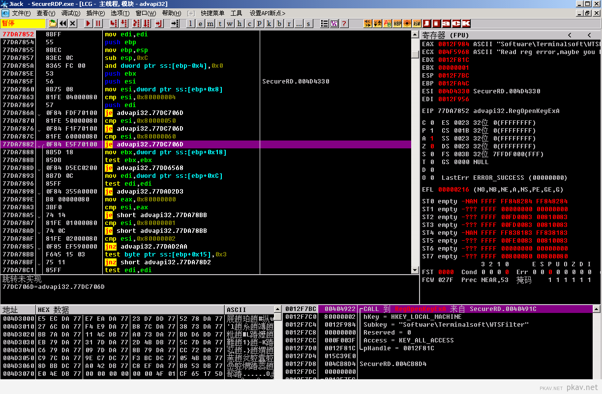This screenshot has height=394, width=602.
Task: Click the Go To Address arrow icon
Action: click(175, 23)
